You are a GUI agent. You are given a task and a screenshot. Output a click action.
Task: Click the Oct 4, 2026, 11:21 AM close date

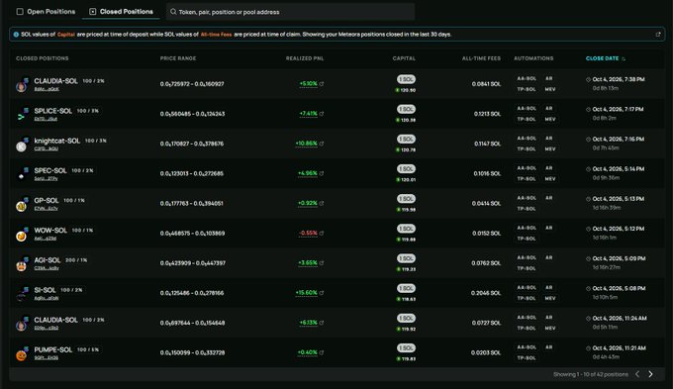click(619, 348)
